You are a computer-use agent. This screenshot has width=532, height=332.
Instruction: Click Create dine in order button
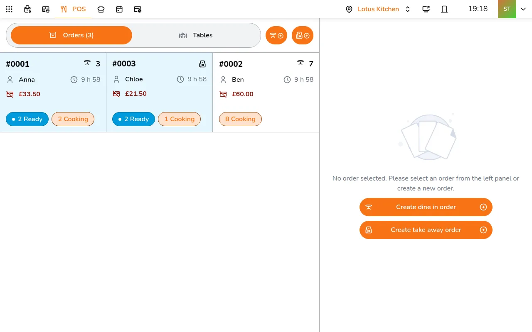[426, 207]
